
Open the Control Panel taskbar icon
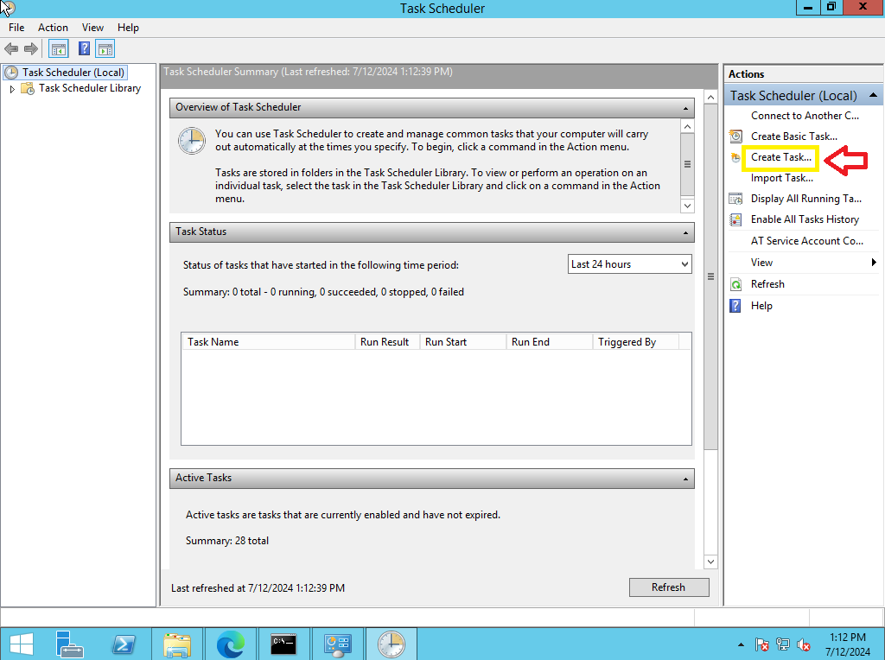338,644
